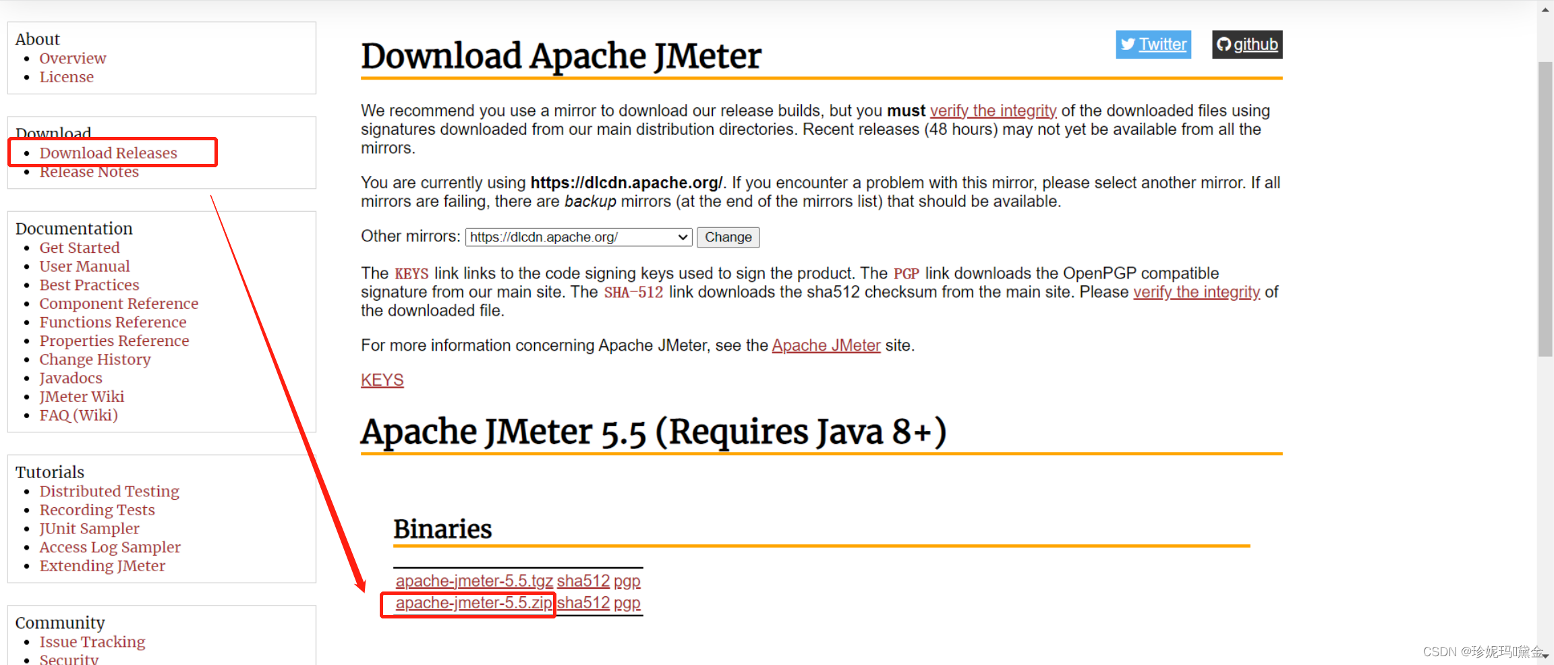The height and width of the screenshot is (665, 1554).
Task: Go to Download Releases
Action: [109, 153]
